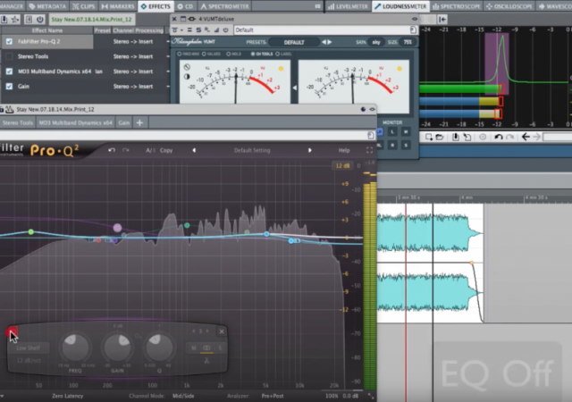Add a plugin with the plus button
This screenshot has height=402, width=572.
click(139, 123)
